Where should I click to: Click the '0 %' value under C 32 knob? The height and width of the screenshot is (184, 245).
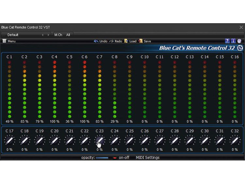pyautogui.click(x=235, y=150)
